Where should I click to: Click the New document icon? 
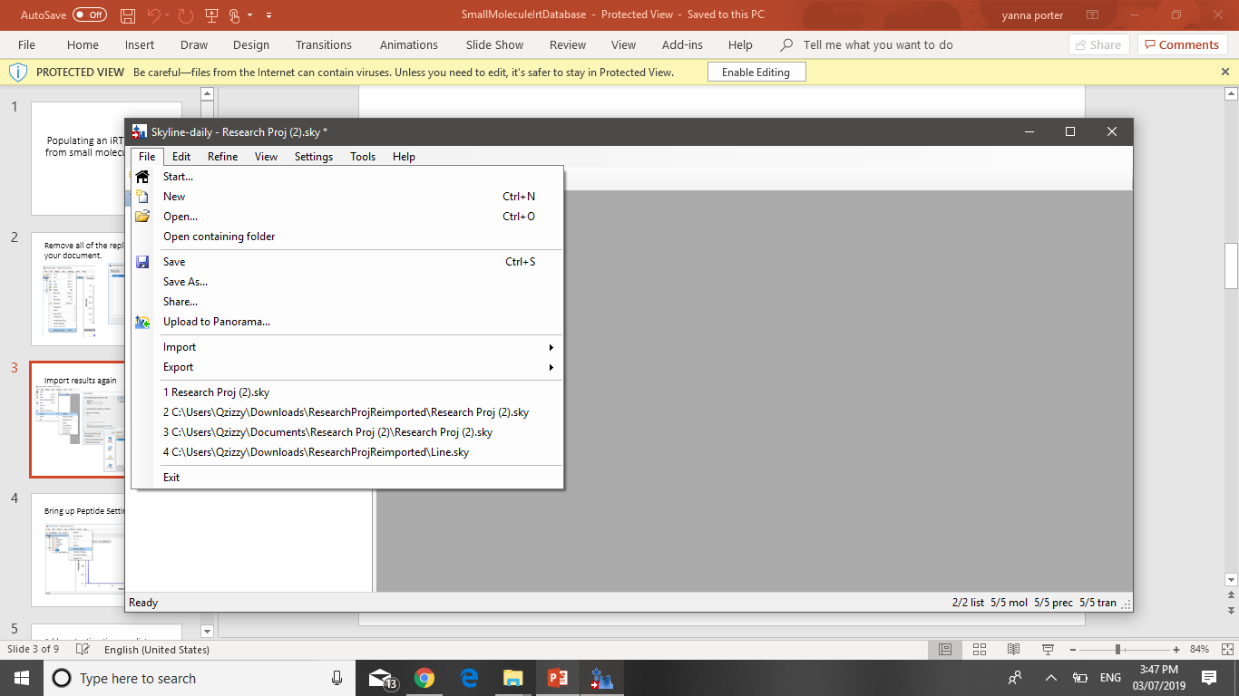pyautogui.click(x=142, y=197)
